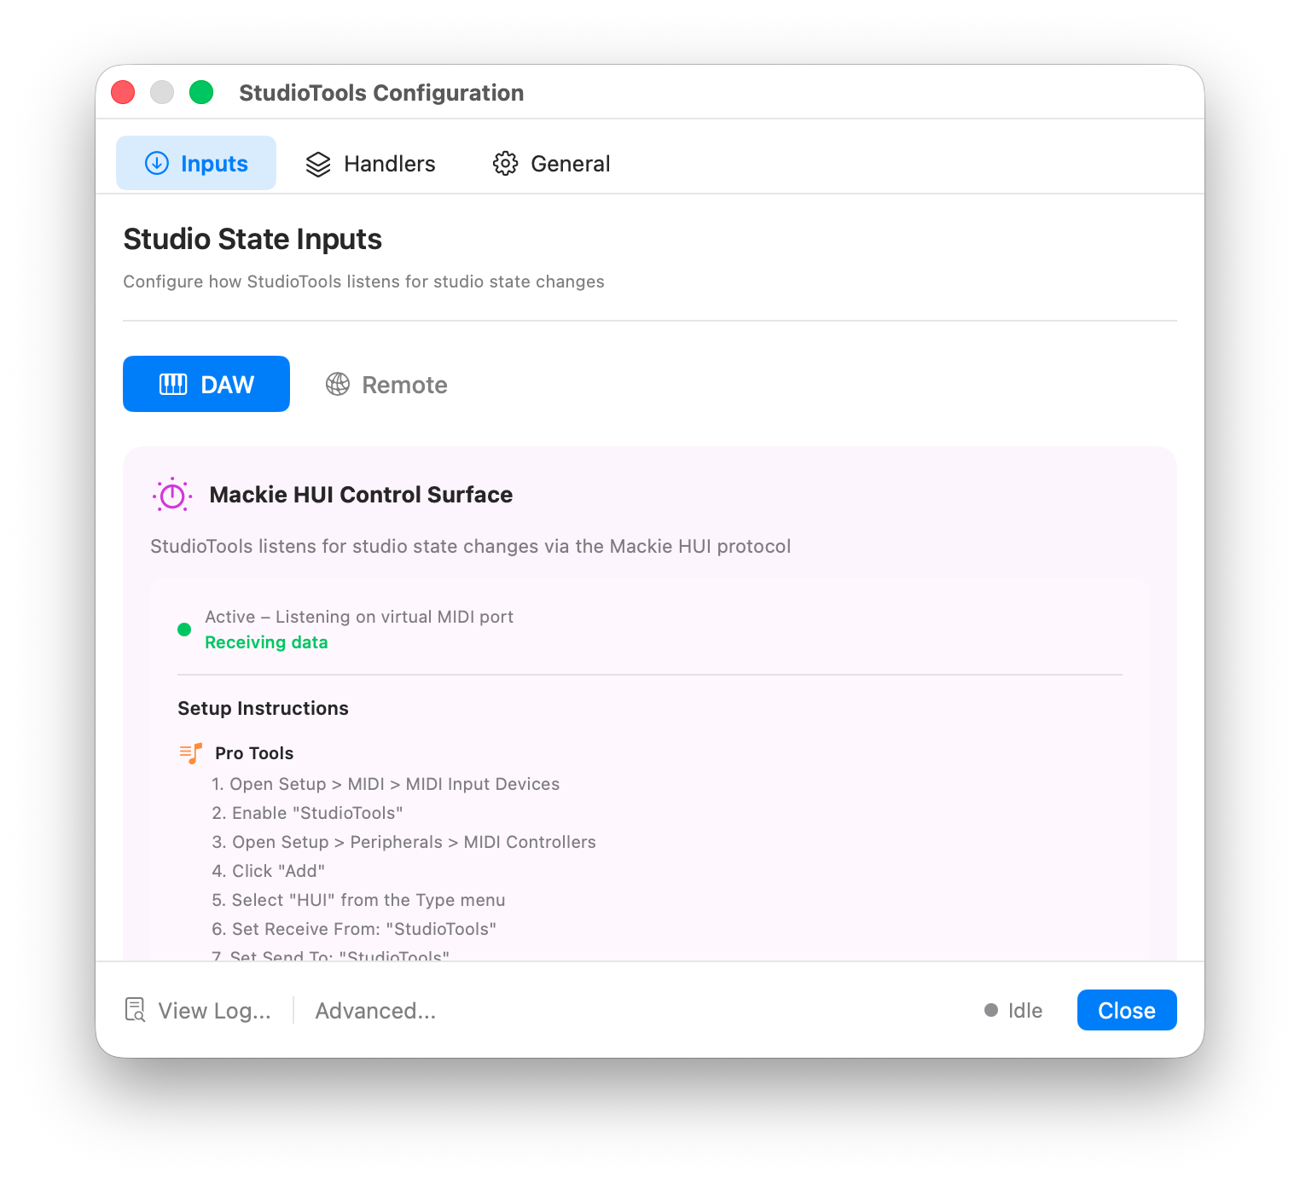Open the General tab
This screenshot has width=1300, height=1184.
pyautogui.click(x=552, y=164)
